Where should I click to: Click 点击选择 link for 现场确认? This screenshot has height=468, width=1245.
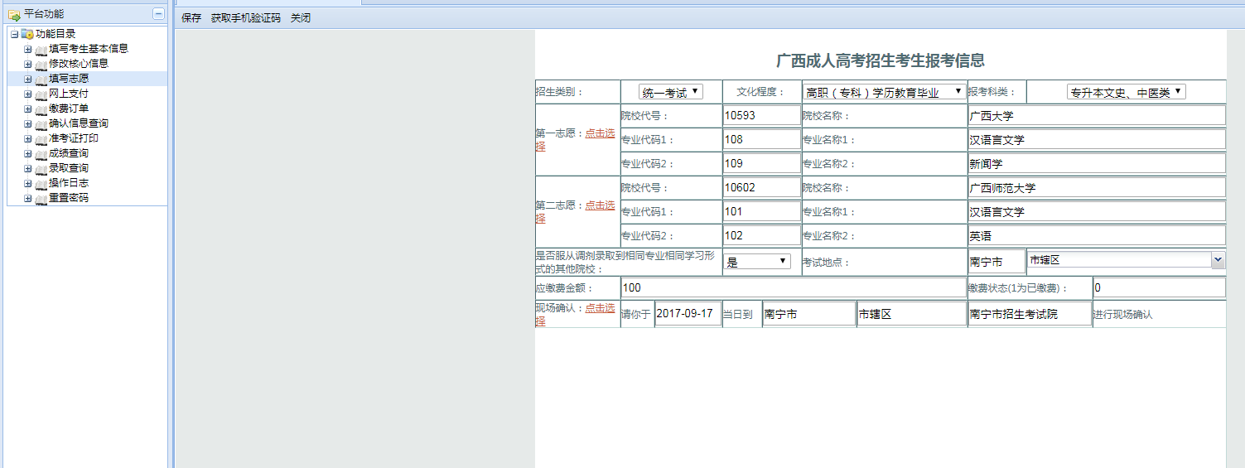point(600,307)
